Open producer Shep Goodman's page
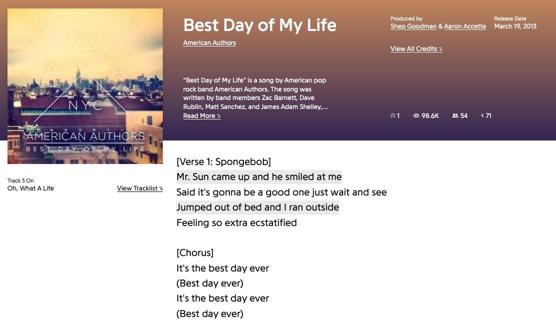This screenshot has width=556, height=329. coord(413,25)
